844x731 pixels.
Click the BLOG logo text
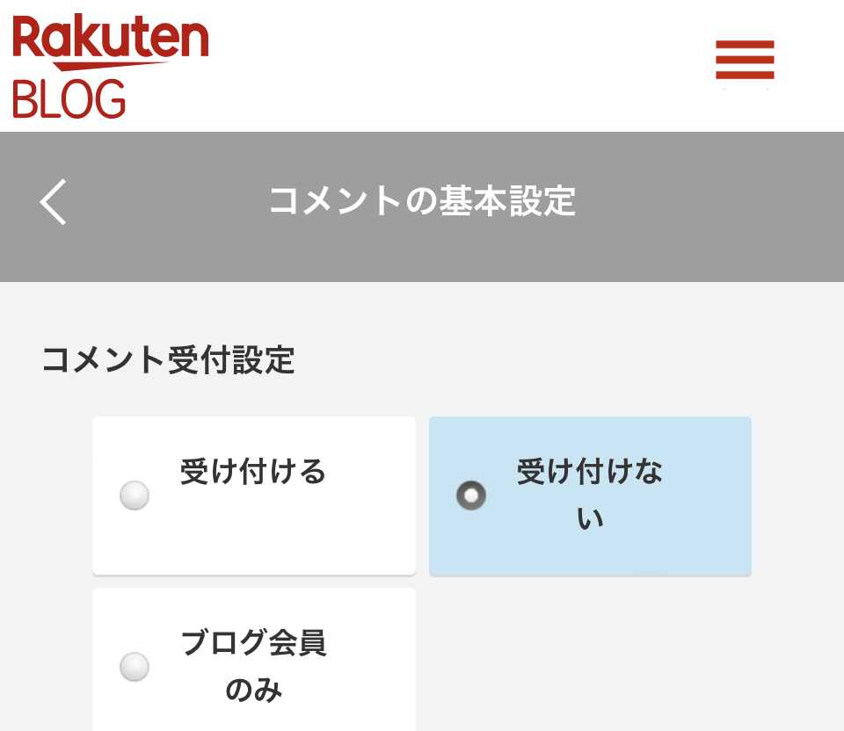(69, 99)
